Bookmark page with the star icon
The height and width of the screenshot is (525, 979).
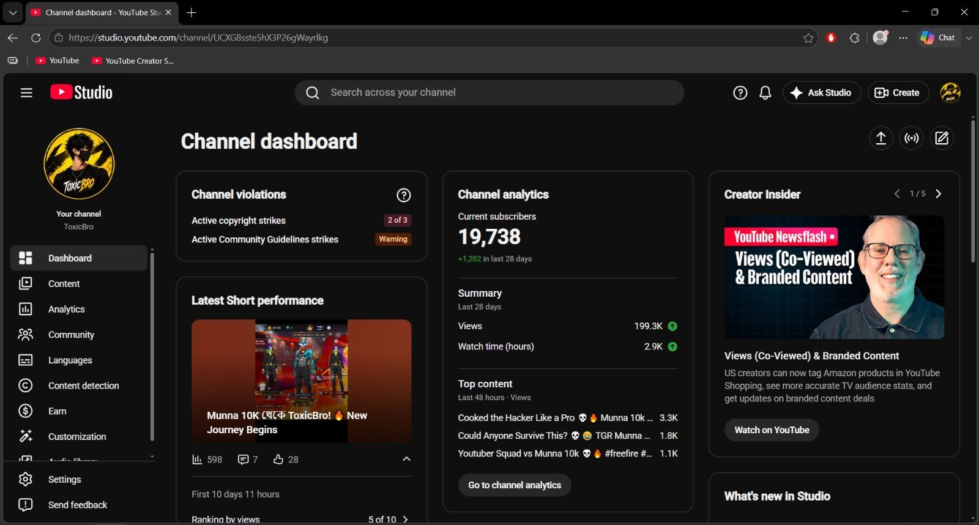pyautogui.click(x=808, y=38)
